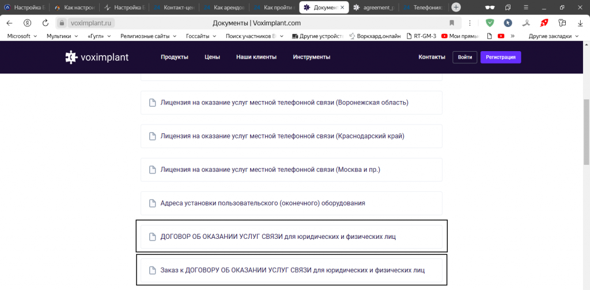Open the Инструменты navigation menu
This screenshot has height=290, width=590.
312,57
